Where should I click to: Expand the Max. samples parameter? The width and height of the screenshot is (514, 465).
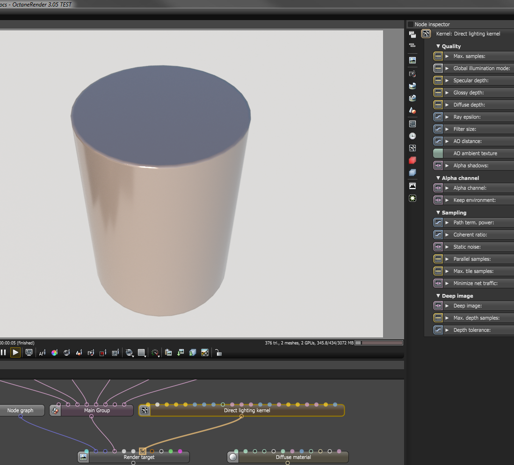pyautogui.click(x=447, y=56)
